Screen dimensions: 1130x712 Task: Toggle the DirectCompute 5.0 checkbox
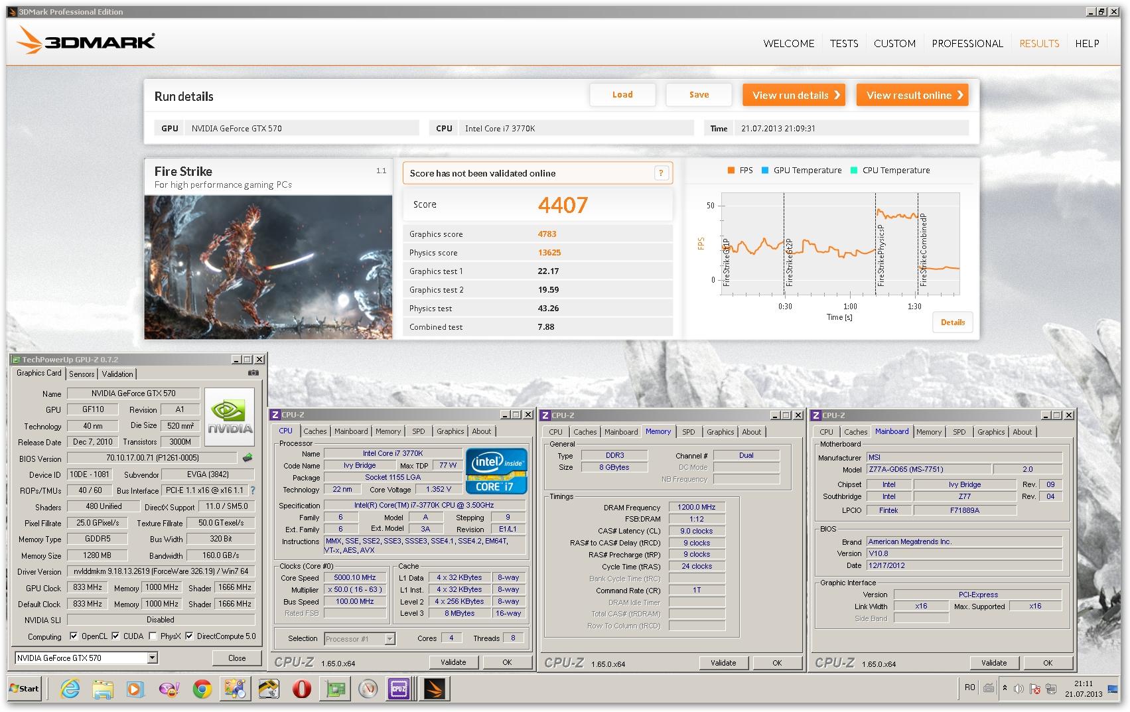(x=189, y=636)
